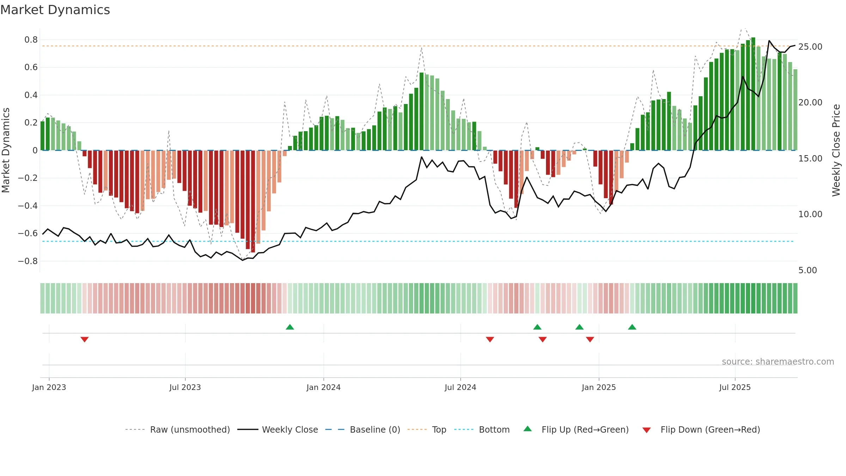
Task: Toggle the Baseline (0) legend entry
Action: click(x=363, y=429)
